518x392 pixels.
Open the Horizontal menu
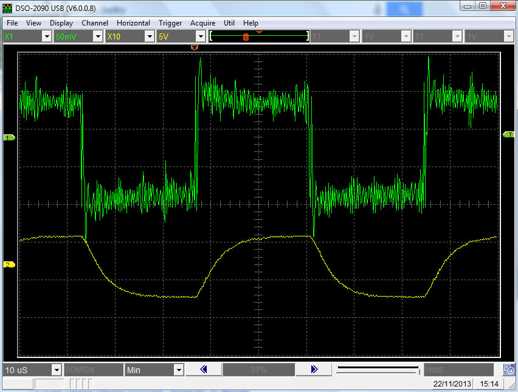(x=133, y=23)
